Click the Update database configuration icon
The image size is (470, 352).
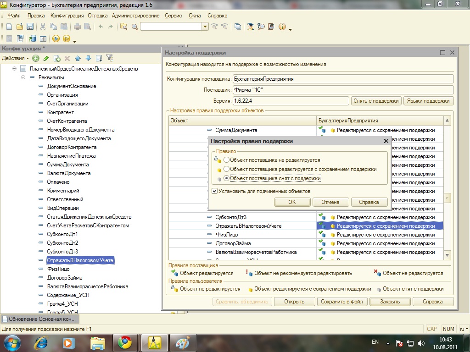click(x=33, y=38)
